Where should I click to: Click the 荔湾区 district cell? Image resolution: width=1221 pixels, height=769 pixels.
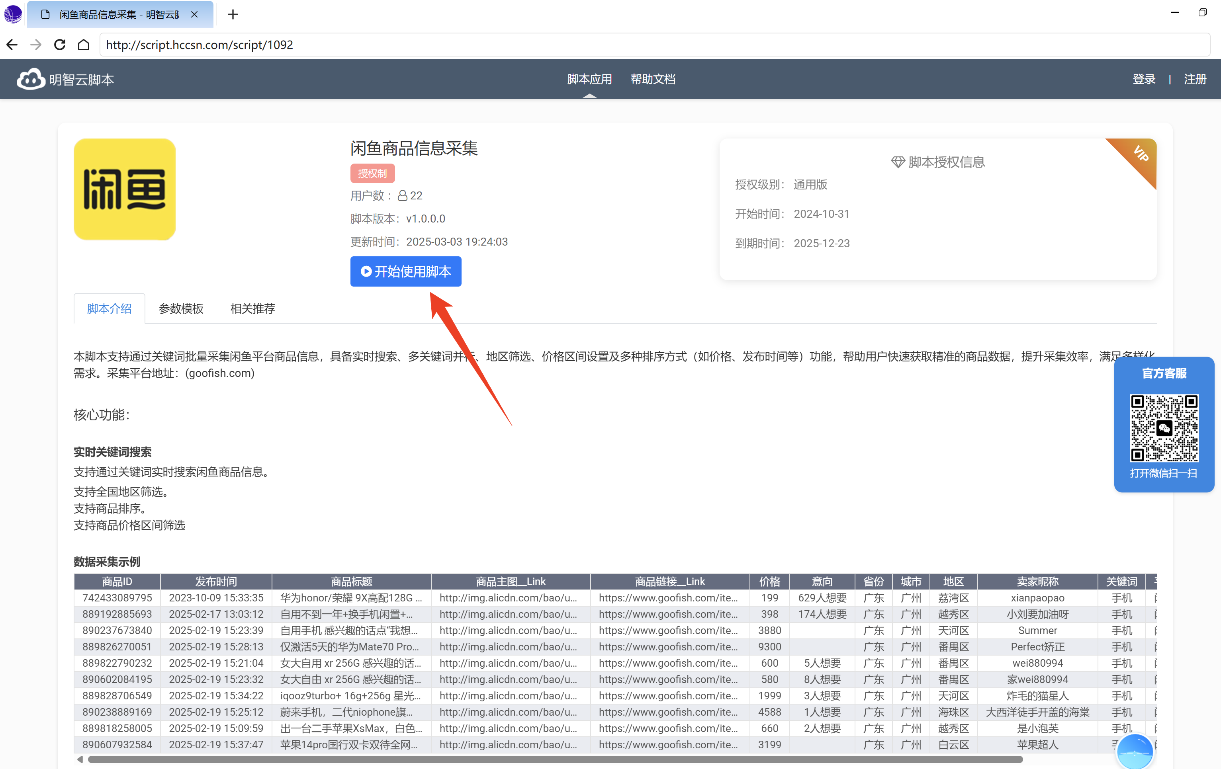[x=953, y=598]
